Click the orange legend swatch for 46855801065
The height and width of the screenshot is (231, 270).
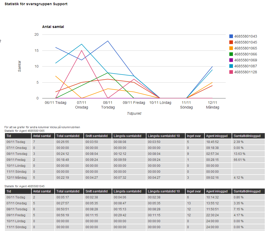point(231,48)
